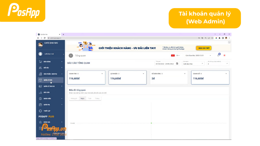Open the Chrome three-dot menu
Screen dimensions: 260x146
[229, 38]
